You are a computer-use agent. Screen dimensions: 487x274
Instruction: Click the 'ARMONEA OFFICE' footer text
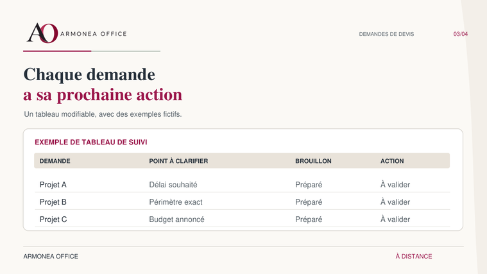pos(51,256)
